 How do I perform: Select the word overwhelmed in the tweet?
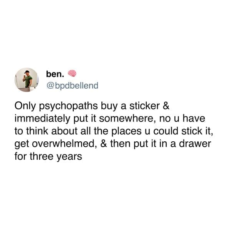(64, 144)
